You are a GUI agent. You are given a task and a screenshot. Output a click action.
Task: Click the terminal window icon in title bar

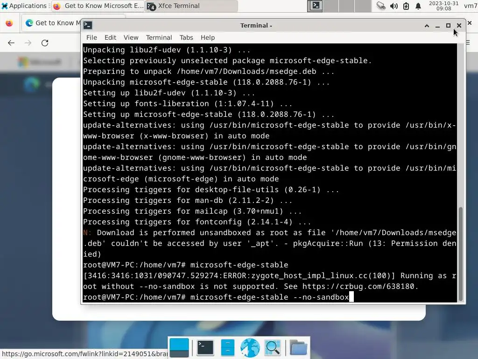pos(88,25)
